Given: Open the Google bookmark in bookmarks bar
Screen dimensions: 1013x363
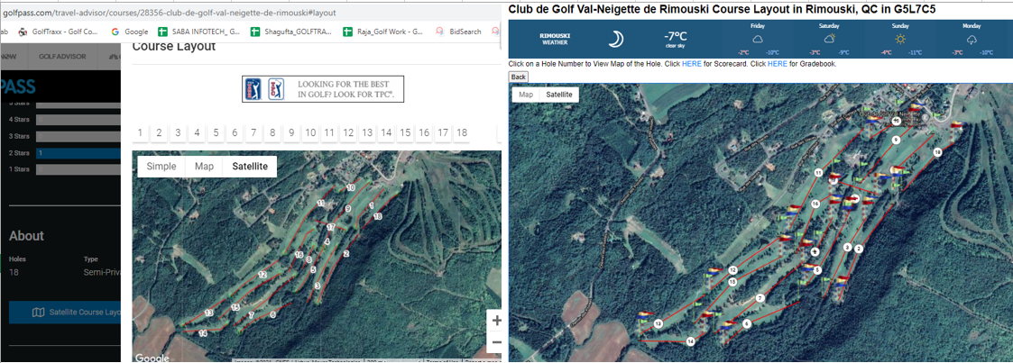Looking at the screenshot, I should click(129, 31).
